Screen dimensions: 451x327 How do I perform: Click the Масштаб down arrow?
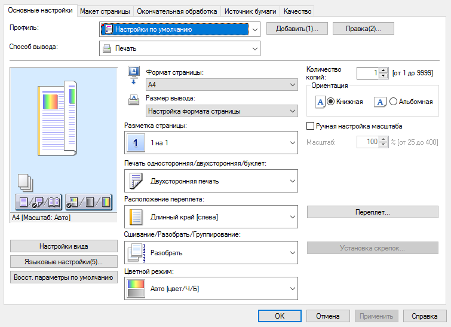click(383, 145)
